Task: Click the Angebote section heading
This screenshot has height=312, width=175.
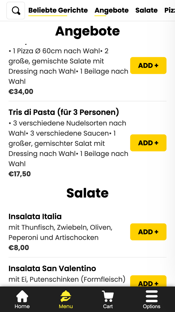Action: tap(87, 31)
